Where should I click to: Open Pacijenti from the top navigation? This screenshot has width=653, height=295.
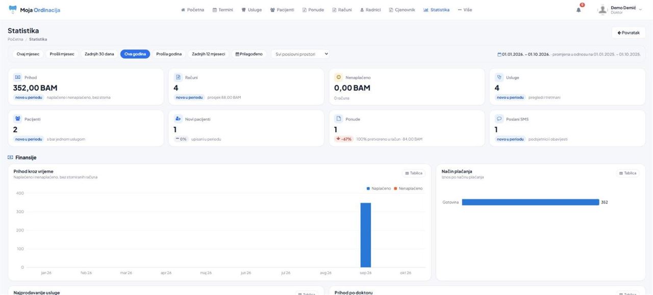point(282,10)
